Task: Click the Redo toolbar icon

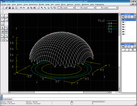Action: (x=24, y=8)
